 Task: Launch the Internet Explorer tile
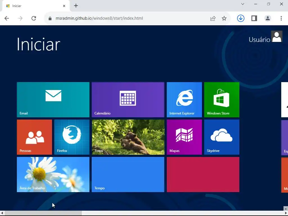(x=184, y=100)
